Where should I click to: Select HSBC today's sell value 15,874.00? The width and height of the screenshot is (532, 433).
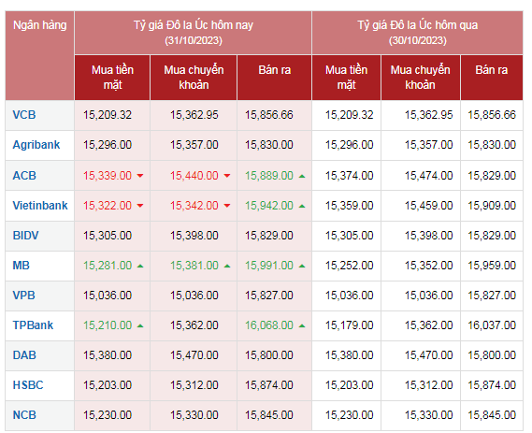269,384
